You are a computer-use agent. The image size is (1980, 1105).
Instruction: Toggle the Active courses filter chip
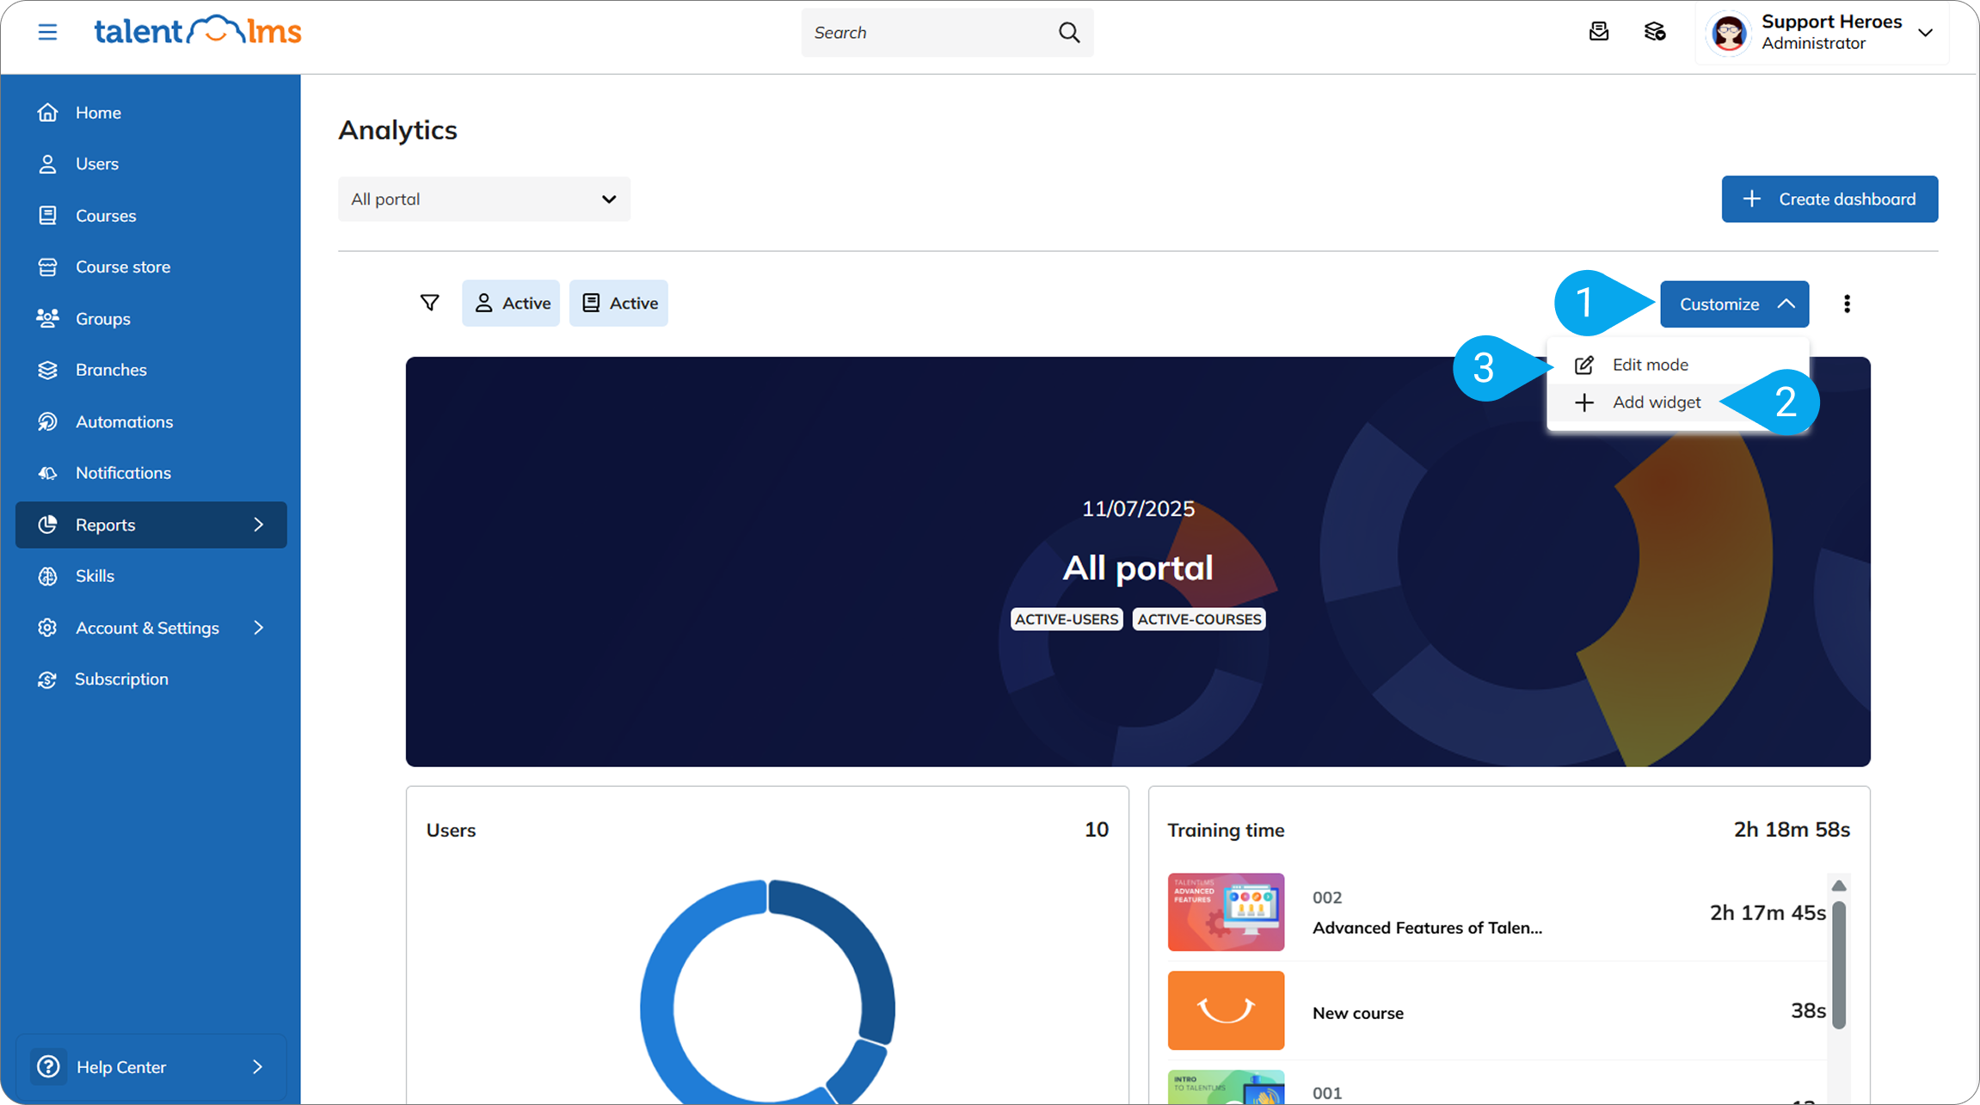pos(618,303)
